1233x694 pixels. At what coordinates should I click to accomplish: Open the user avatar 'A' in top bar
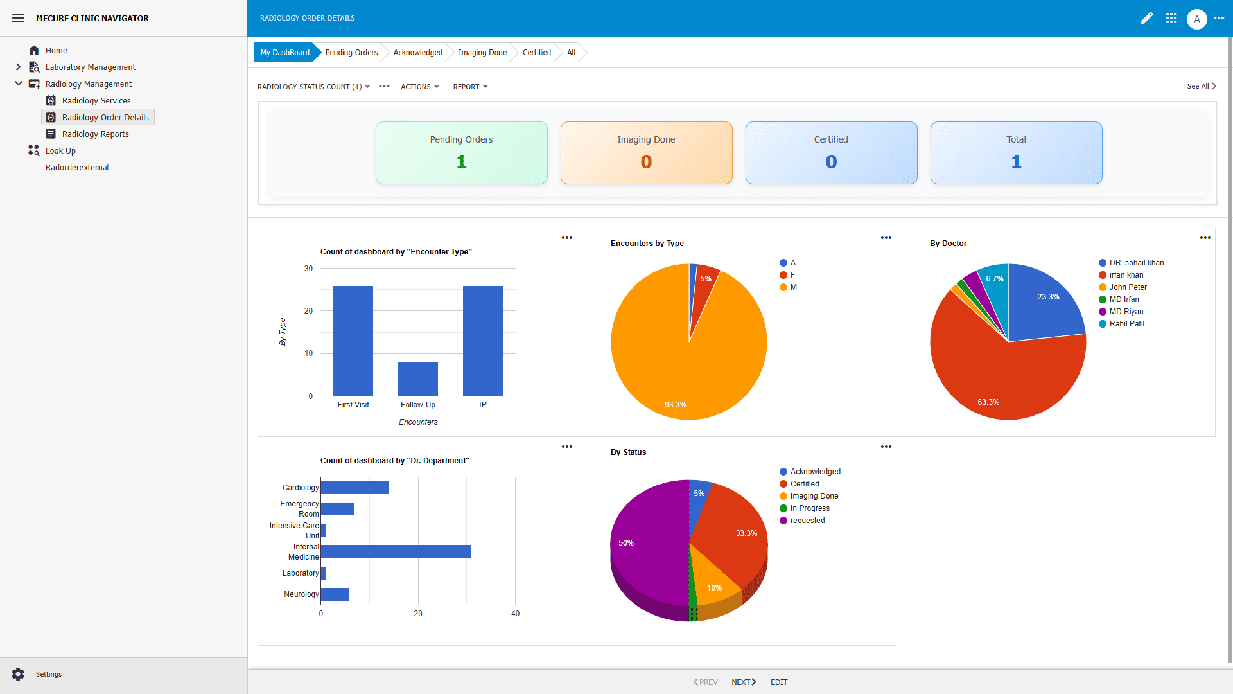coord(1197,19)
